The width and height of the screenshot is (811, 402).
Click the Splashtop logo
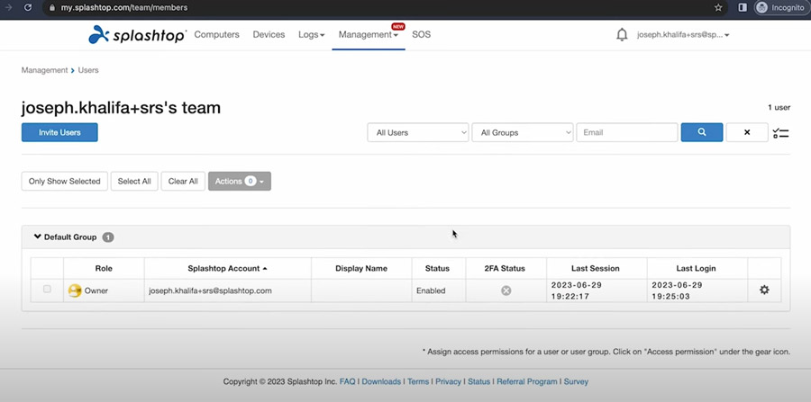pos(137,34)
